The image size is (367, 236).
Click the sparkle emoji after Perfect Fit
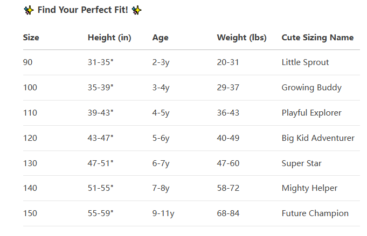[x=136, y=10]
